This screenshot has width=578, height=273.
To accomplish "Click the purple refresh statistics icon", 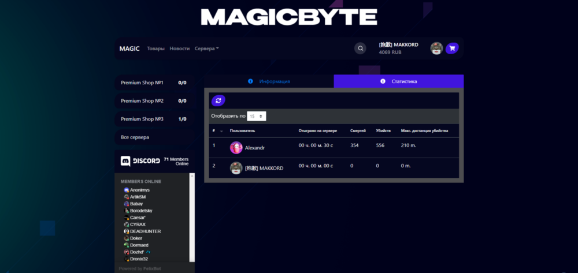I will pos(218,100).
